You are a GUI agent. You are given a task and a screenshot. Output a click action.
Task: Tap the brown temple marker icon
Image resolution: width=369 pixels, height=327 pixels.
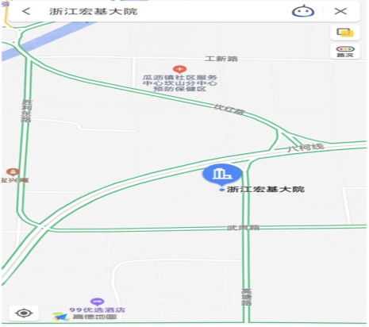click(13, 172)
